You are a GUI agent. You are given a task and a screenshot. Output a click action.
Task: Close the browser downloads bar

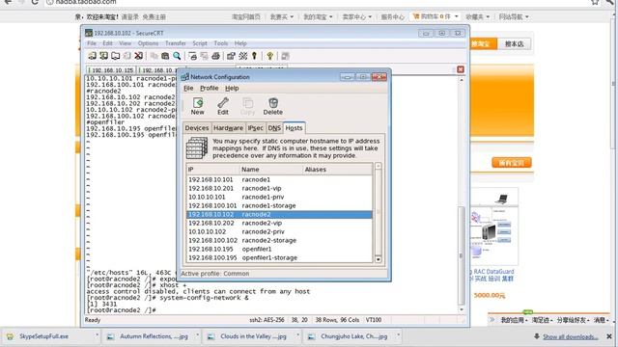pos(609,336)
